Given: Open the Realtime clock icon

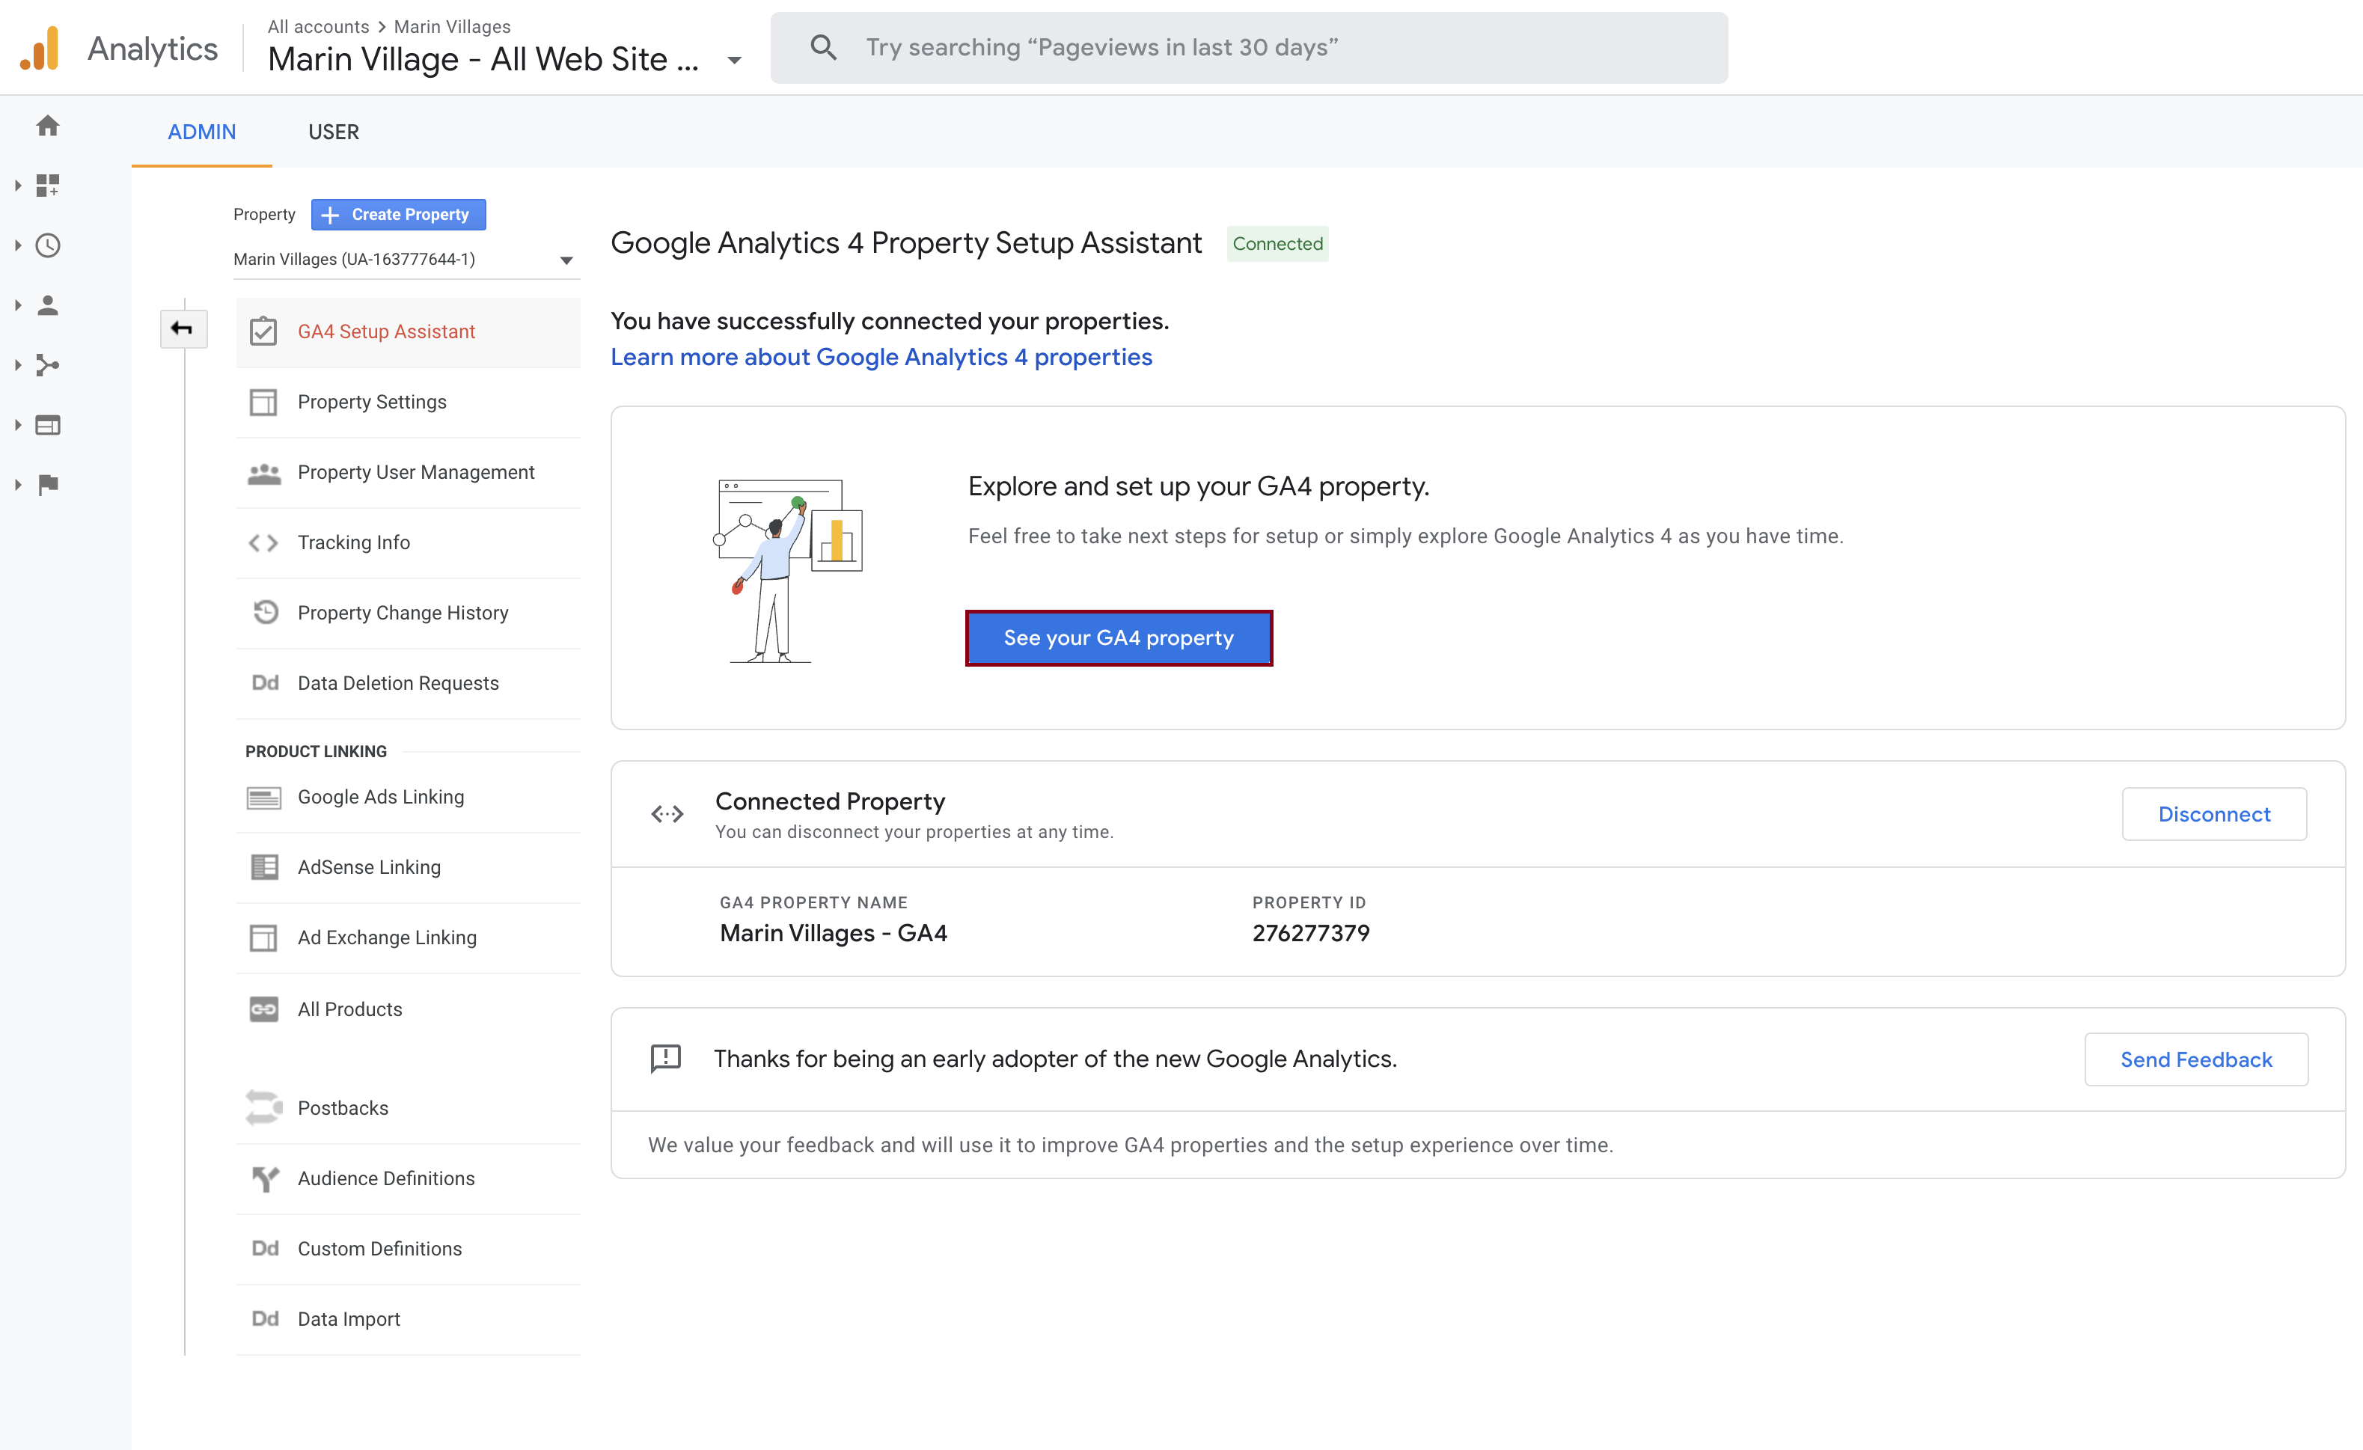Looking at the screenshot, I should pos(48,245).
